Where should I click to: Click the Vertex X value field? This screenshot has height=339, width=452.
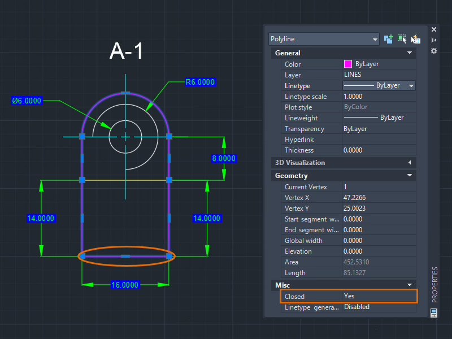coord(379,198)
